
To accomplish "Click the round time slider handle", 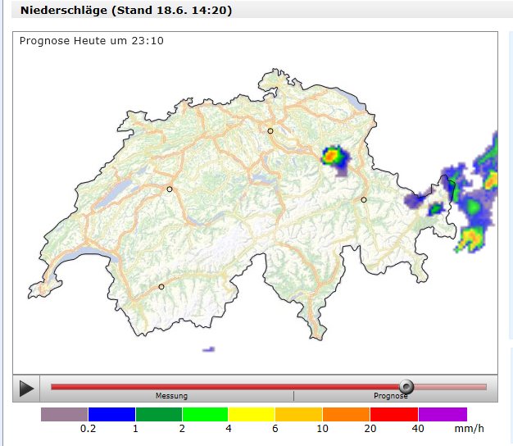I will pos(406,387).
